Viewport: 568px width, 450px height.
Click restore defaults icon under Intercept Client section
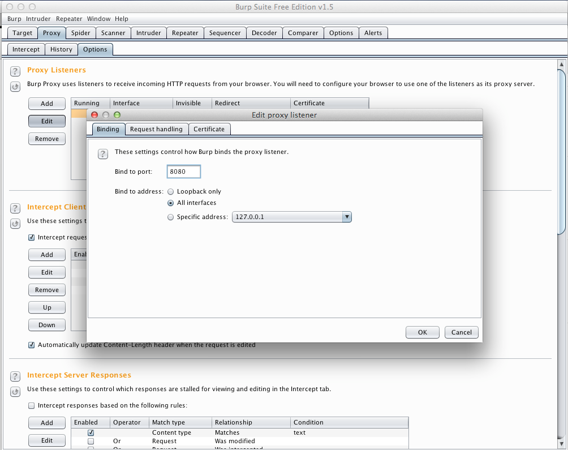(15, 224)
